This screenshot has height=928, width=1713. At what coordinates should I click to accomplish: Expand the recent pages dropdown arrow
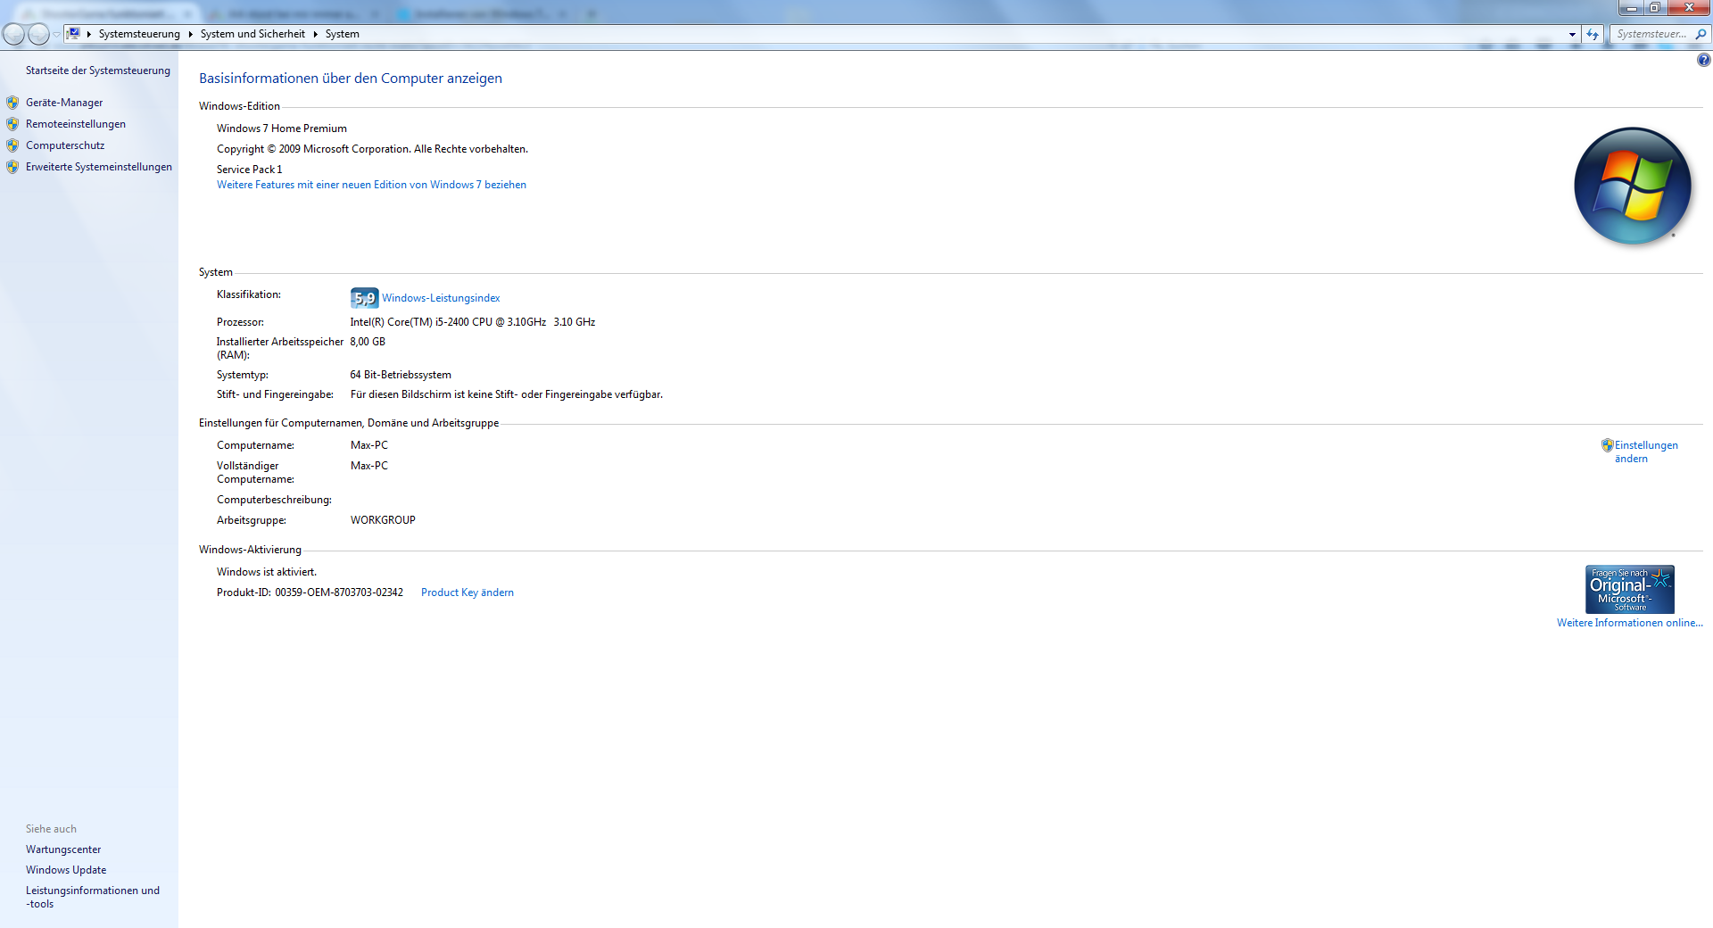pos(56,34)
